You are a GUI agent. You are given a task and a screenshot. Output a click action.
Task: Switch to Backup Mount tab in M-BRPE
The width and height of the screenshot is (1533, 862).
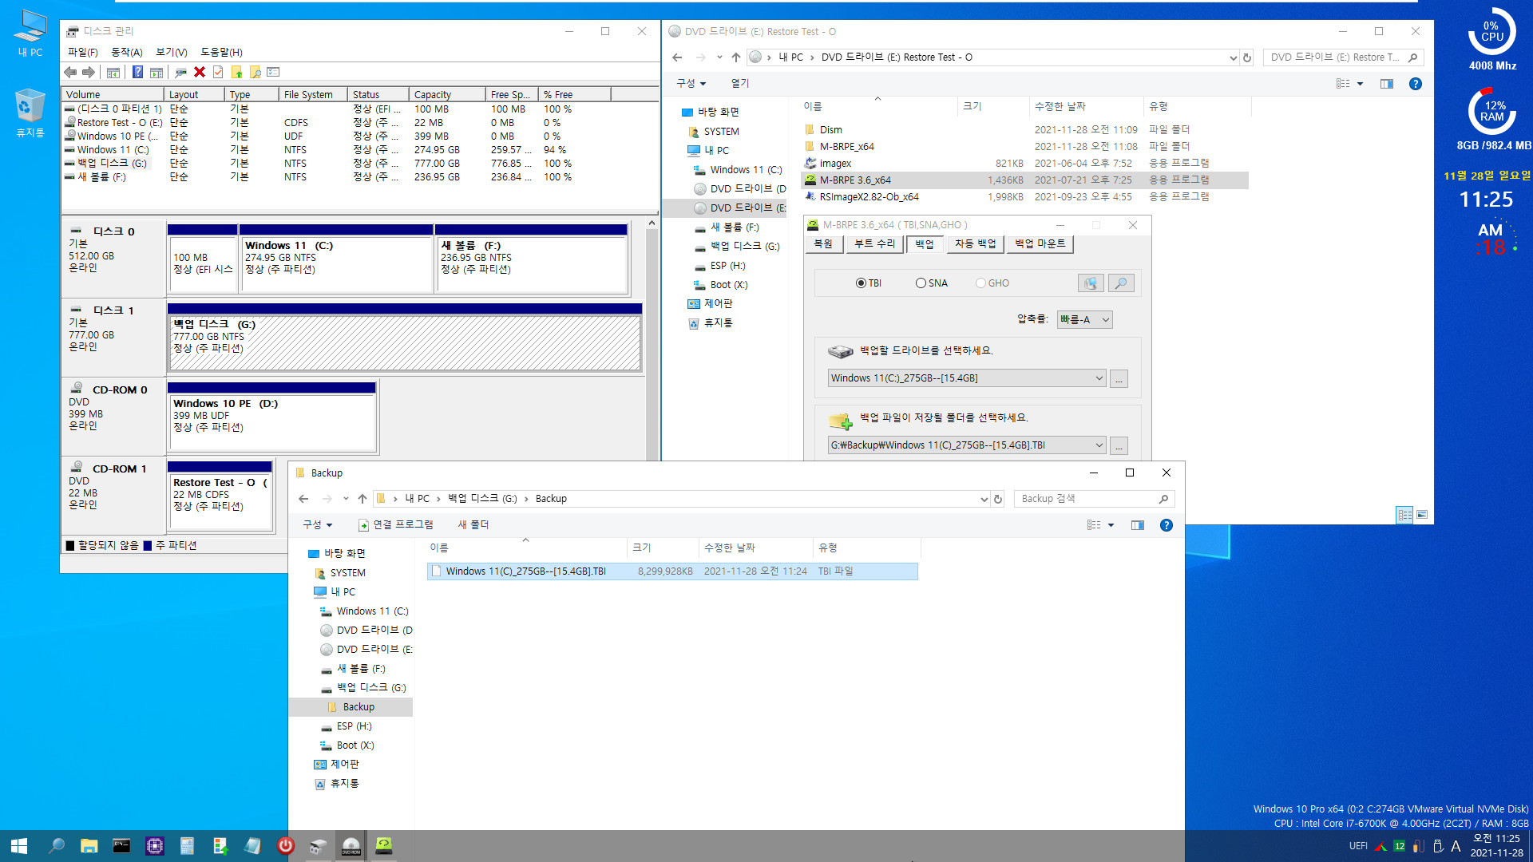1040,244
